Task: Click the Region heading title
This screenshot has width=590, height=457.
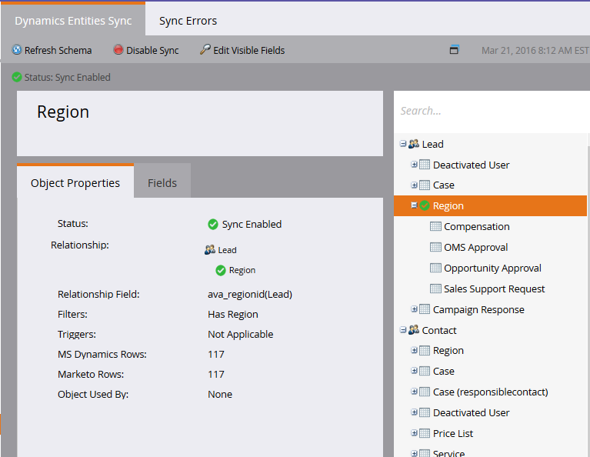Action: pos(63,112)
